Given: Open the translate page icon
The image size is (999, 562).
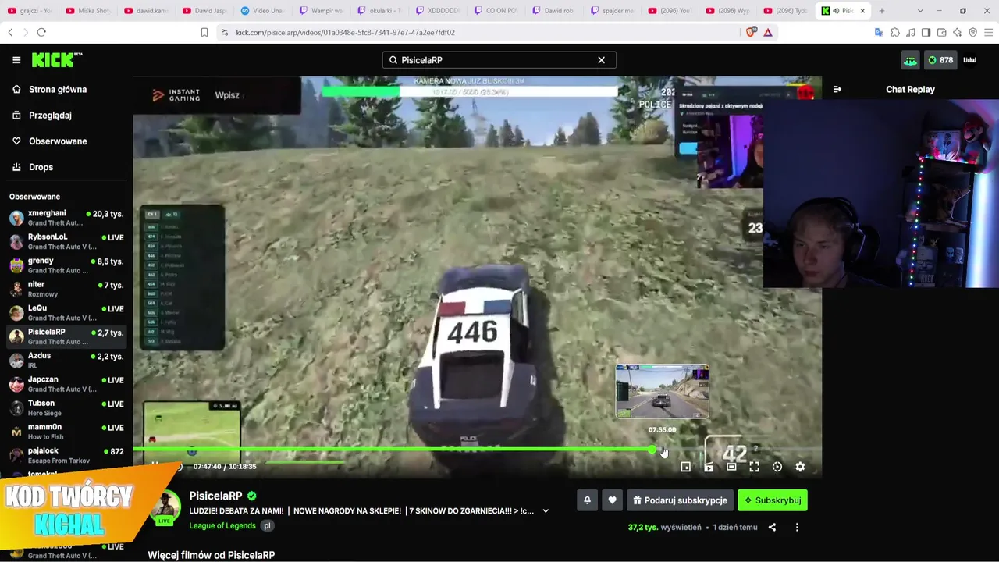Looking at the screenshot, I should pyautogui.click(x=879, y=32).
